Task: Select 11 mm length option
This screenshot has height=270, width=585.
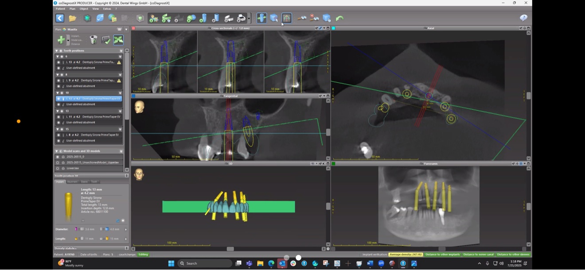Action: click(85, 239)
